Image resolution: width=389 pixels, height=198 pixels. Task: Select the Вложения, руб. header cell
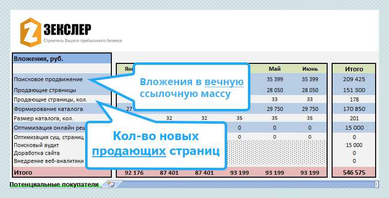point(62,59)
